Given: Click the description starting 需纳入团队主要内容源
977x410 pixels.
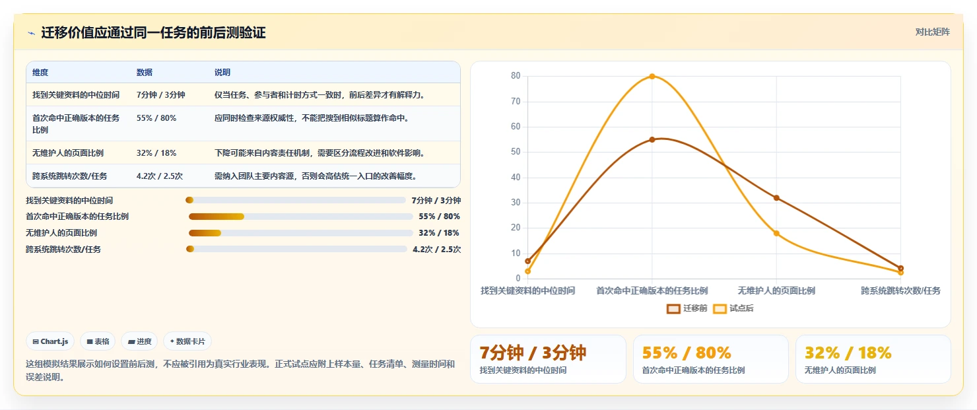Looking at the screenshot, I should click(x=316, y=176).
